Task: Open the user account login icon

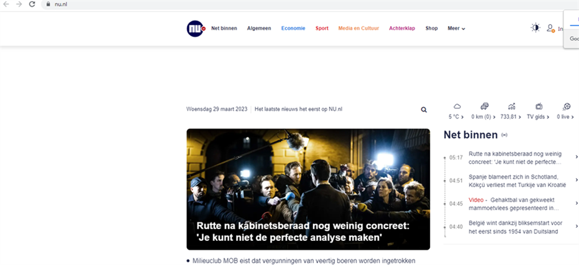Action: (x=550, y=28)
